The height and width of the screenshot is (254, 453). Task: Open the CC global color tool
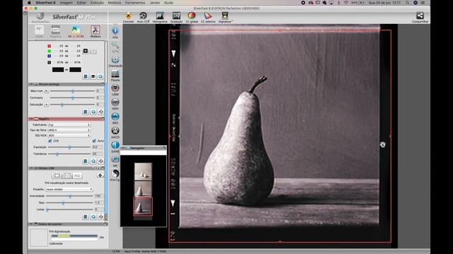tap(192, 17)
